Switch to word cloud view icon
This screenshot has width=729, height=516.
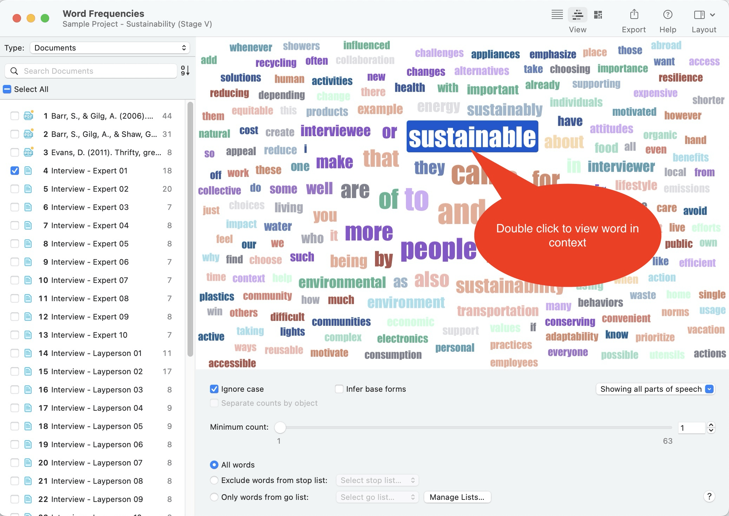(577, 15)
